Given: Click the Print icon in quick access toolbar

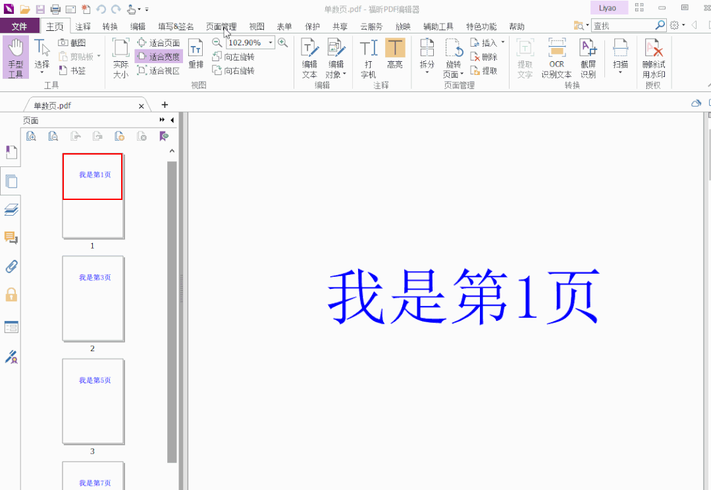Looking at the screenshot, I should 55,9.
